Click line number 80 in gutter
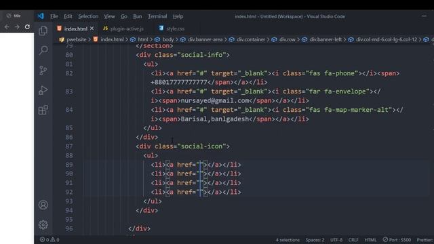Viewport: 434px width, 244px height. pyautogui.click(x=69, y=55)
